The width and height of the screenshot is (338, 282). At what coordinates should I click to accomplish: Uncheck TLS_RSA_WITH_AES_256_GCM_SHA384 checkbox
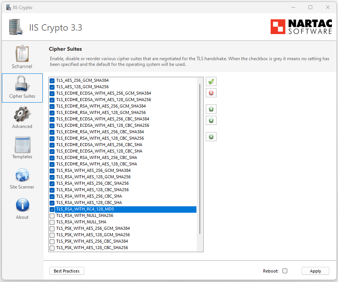[x=52, y=171]
